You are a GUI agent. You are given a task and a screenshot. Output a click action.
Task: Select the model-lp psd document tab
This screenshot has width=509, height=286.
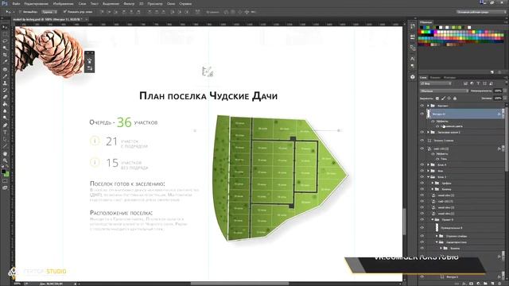tap(50, 19)
